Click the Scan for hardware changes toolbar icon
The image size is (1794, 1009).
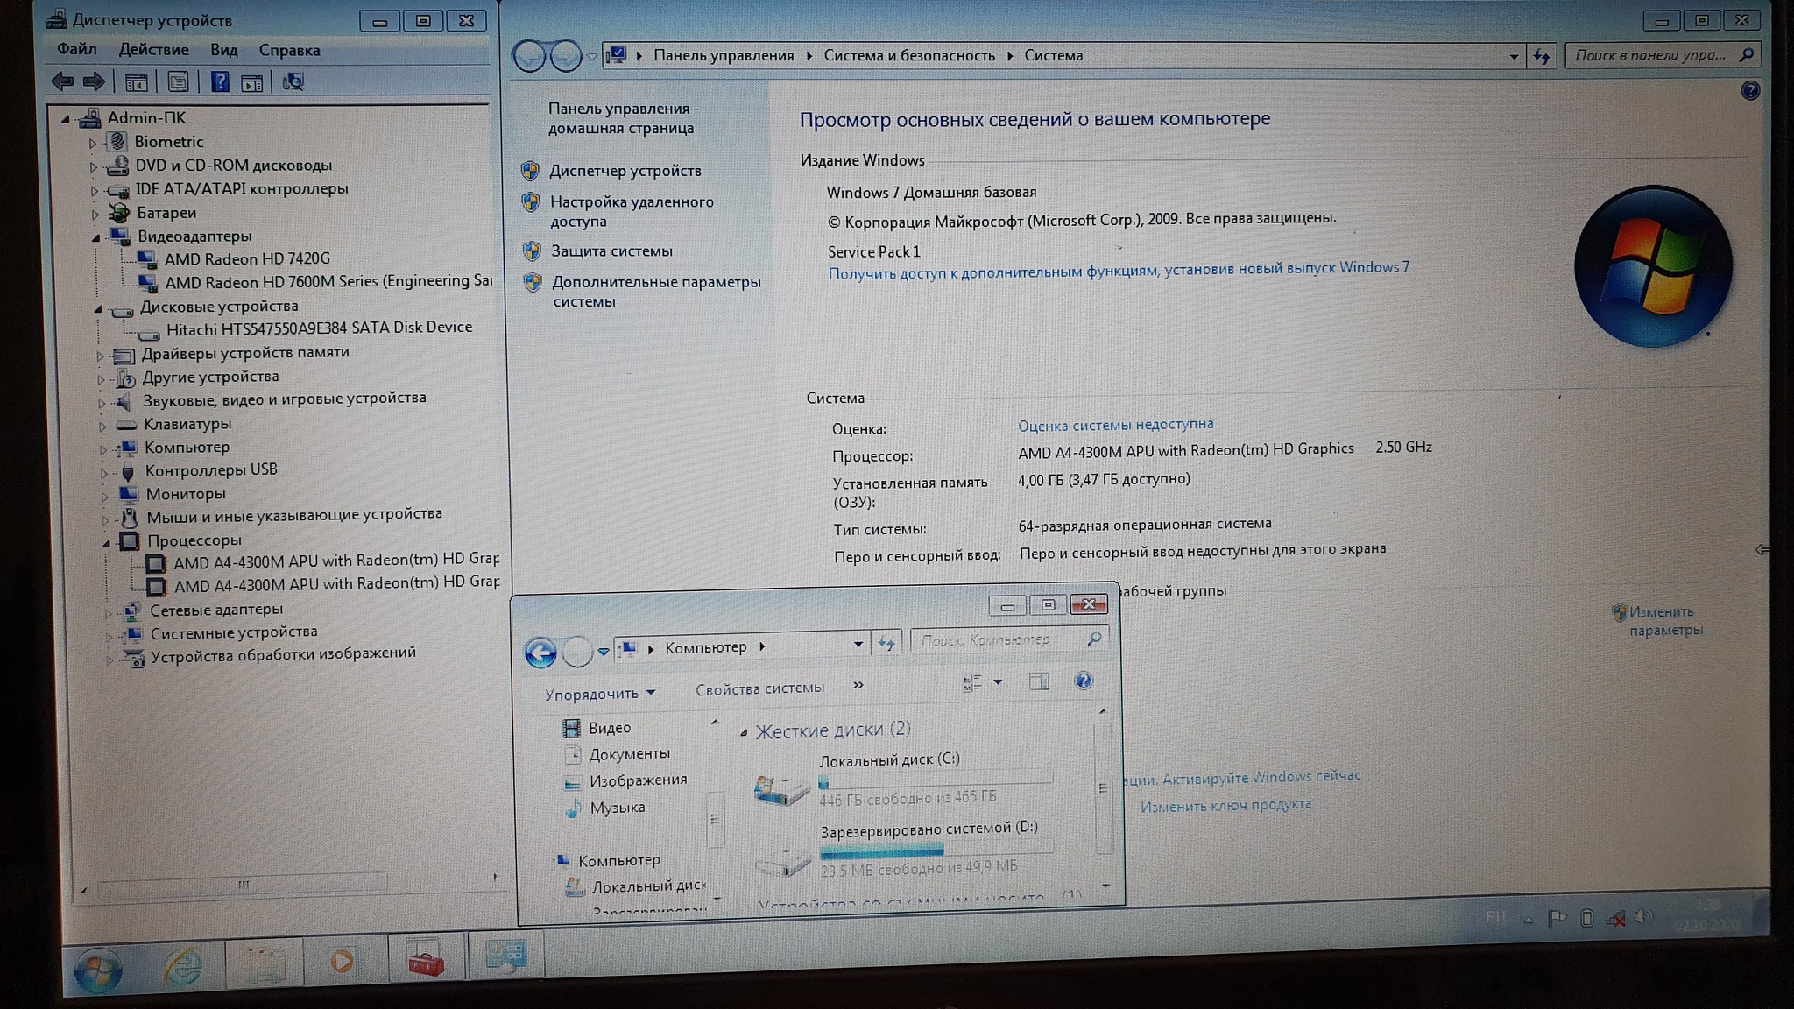[293, 82]
